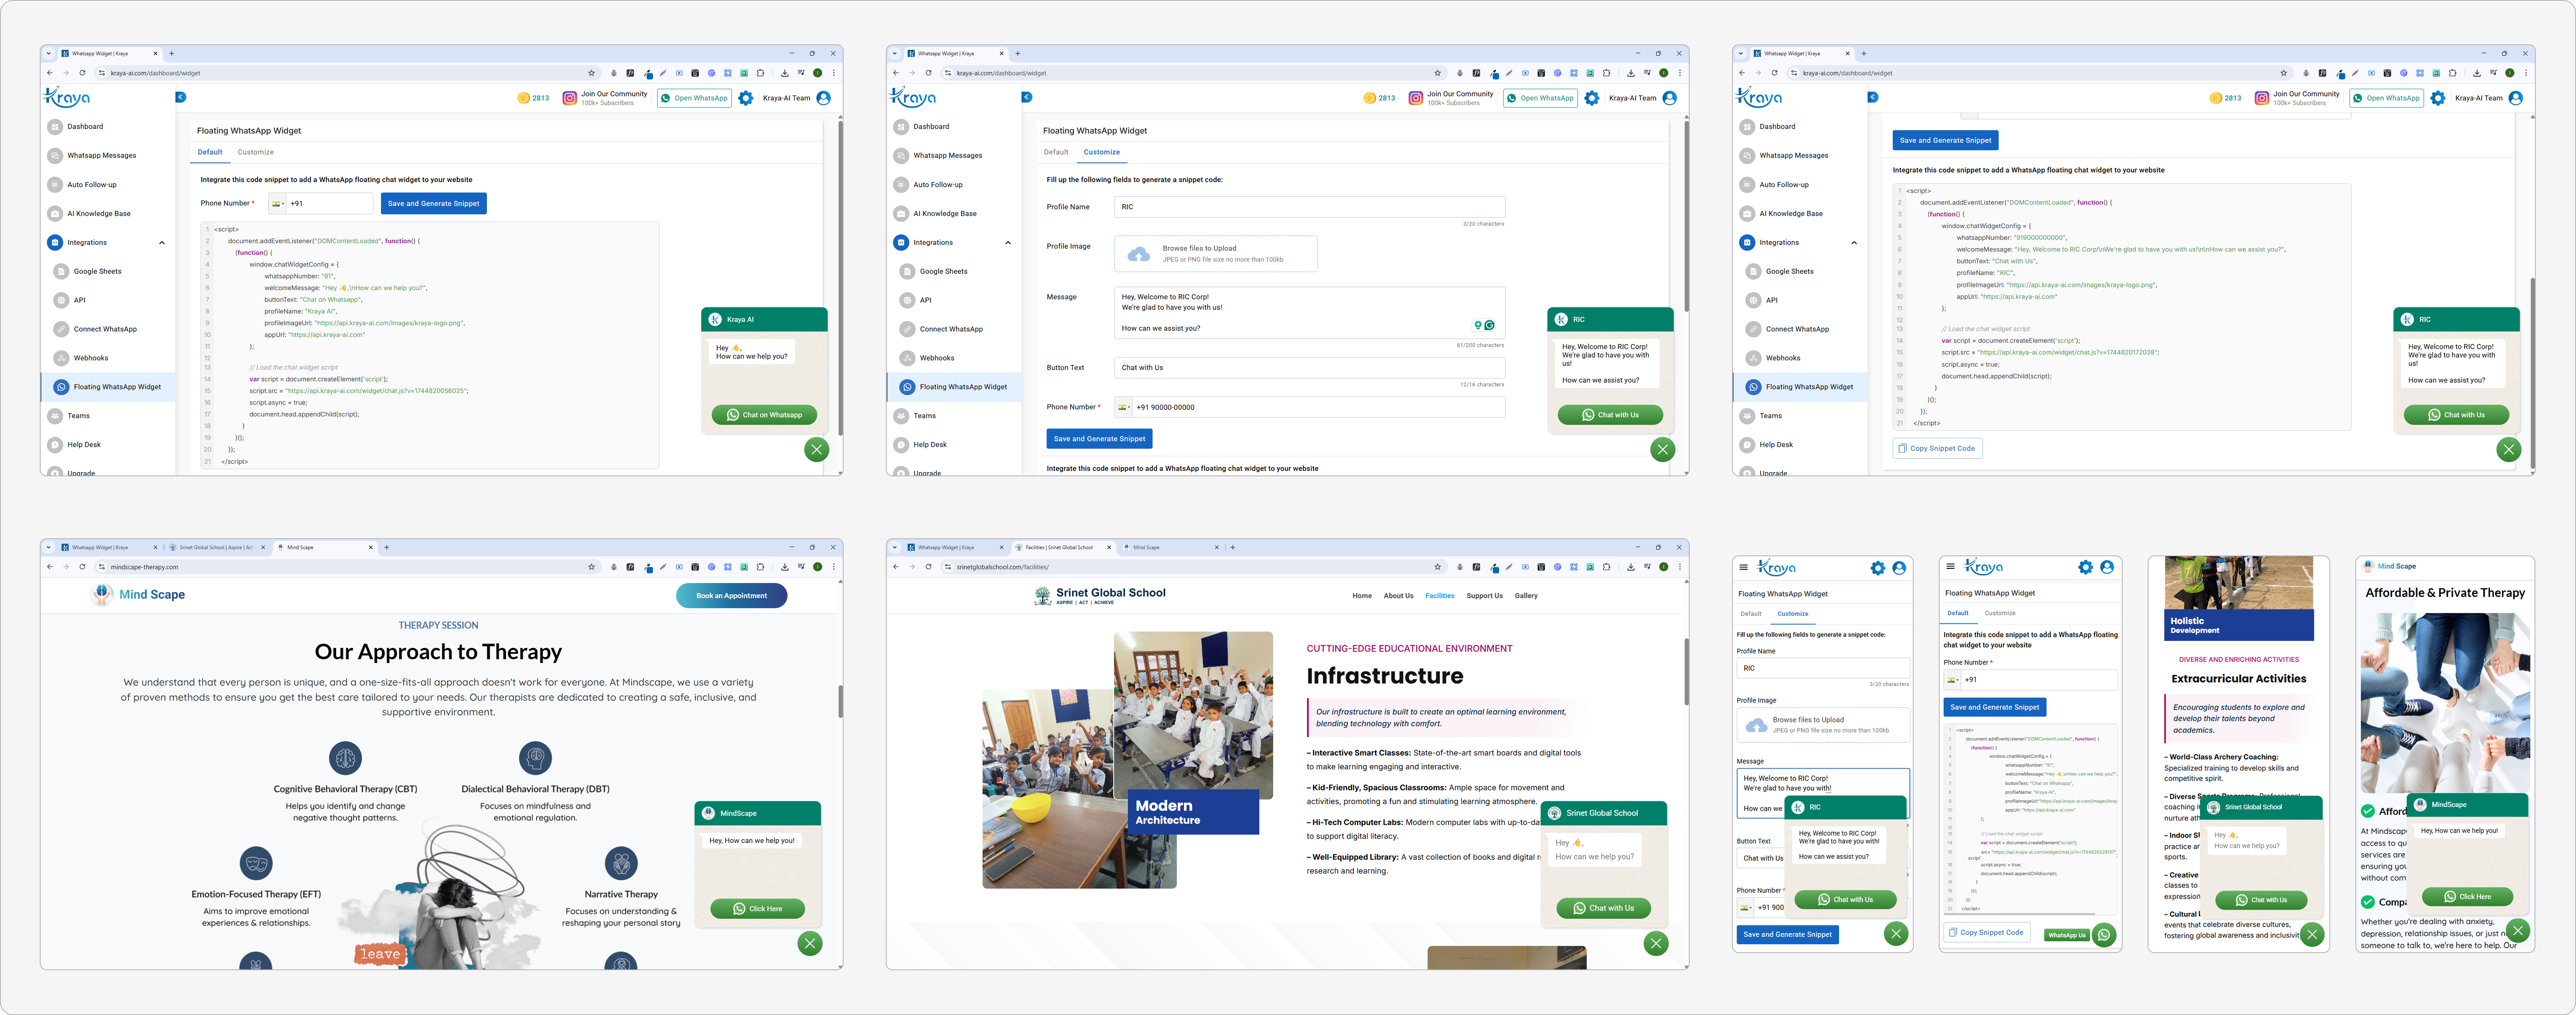Image resolution: width=2576 pixels, height=1015 pixels.
Task: Open tab search chevron in mindscape-therapy.com window
Action: pos(49,548)
